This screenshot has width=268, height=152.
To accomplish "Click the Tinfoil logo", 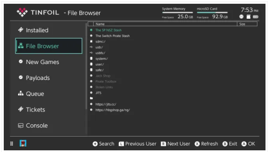I will pos(22,12).
